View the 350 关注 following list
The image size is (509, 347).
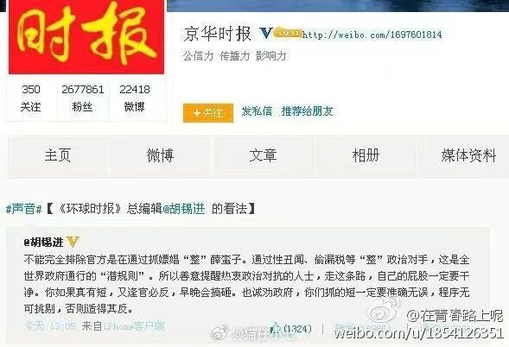coord(31,98)
